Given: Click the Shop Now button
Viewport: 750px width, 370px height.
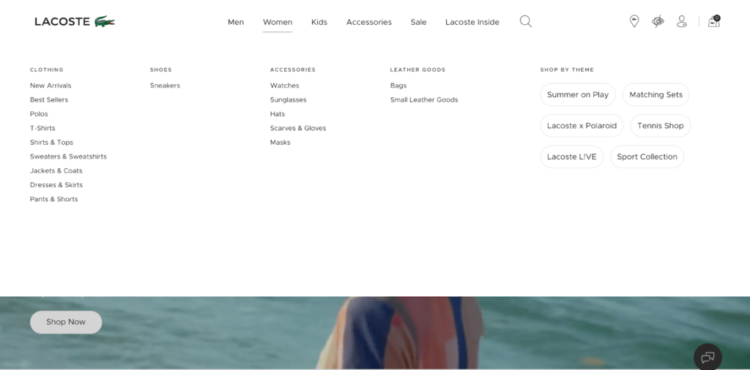Looking at the screenshot, I should click(x=66, y=322).
